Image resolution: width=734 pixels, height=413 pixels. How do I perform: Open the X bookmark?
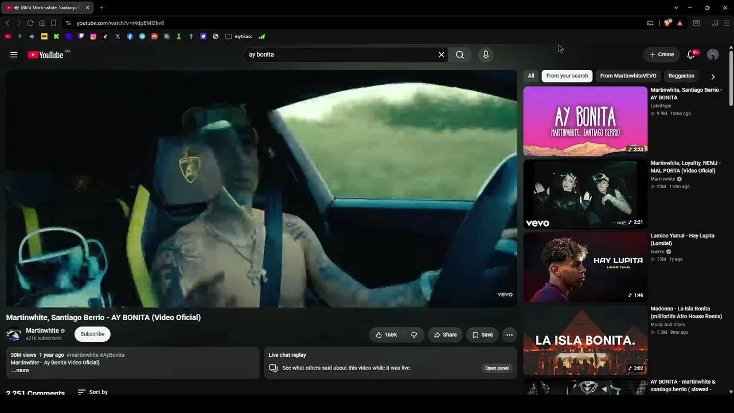(118, 36)
